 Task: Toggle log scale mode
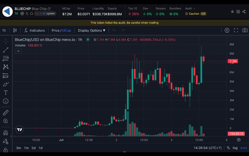[x=235, y=148]
